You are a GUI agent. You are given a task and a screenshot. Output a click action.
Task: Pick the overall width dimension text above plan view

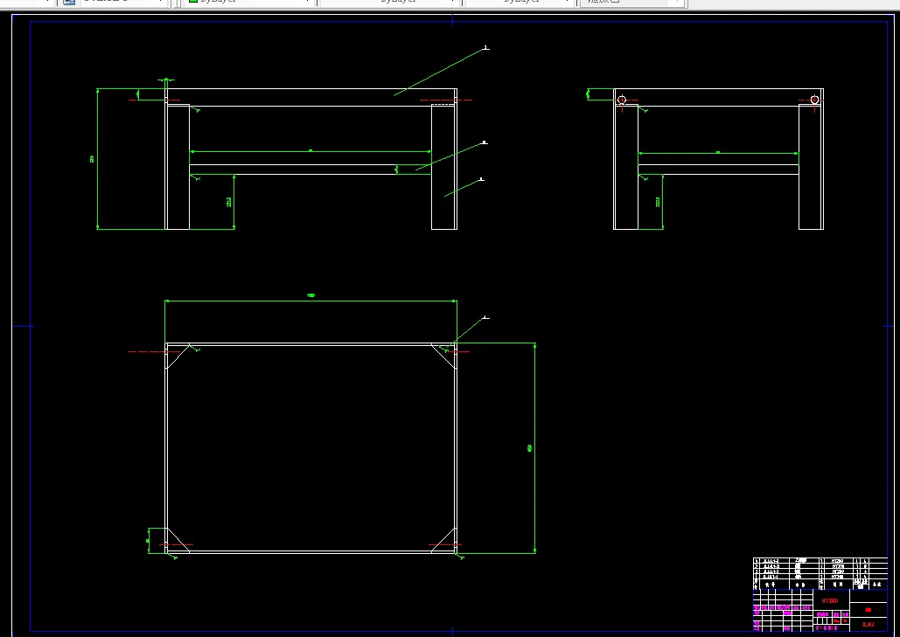point(310,296)
